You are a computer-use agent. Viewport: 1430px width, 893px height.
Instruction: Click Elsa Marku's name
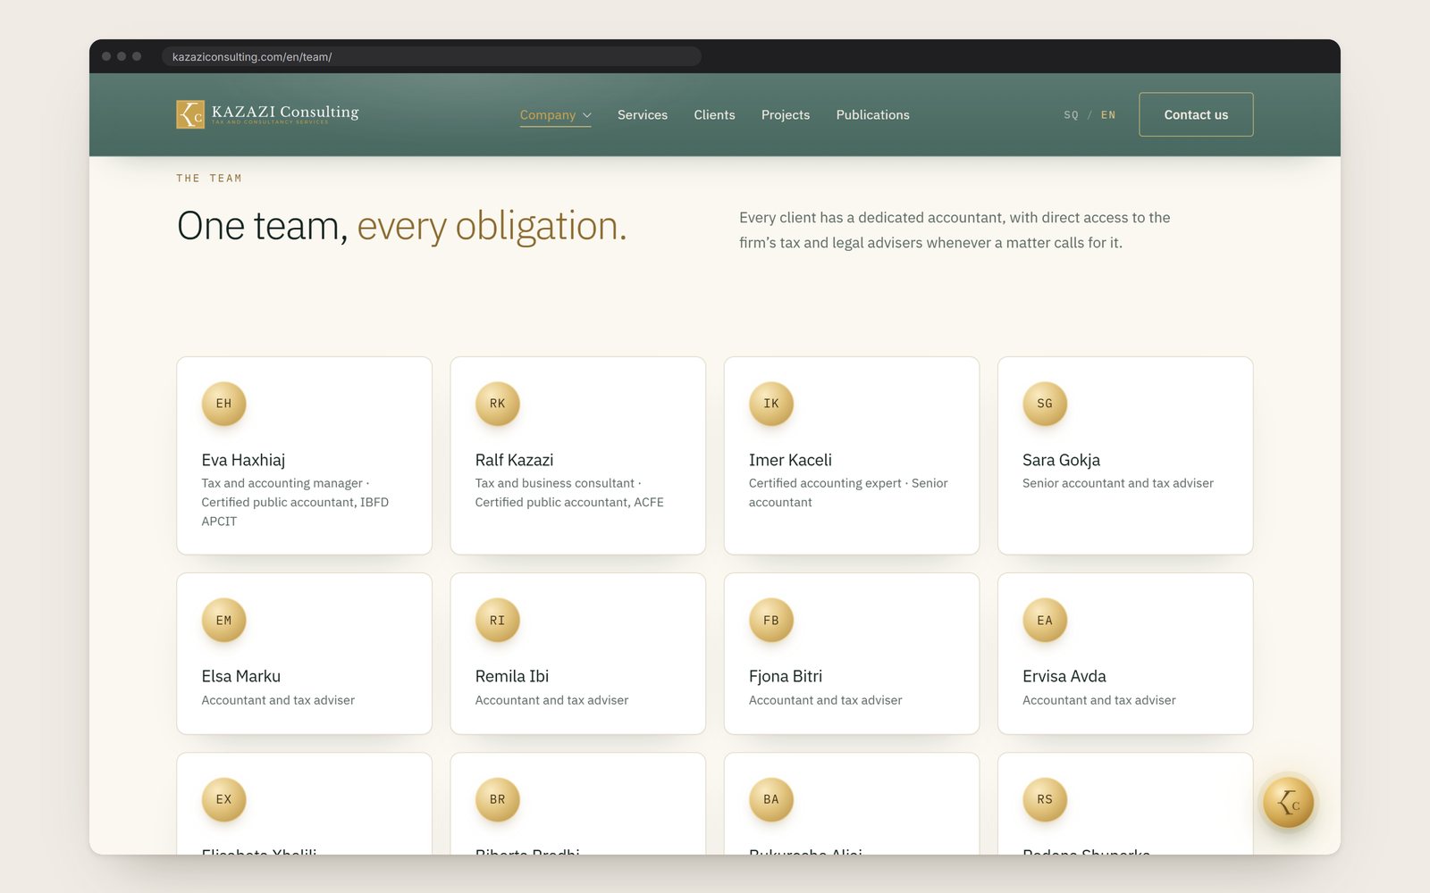click(x=240, y=676)
